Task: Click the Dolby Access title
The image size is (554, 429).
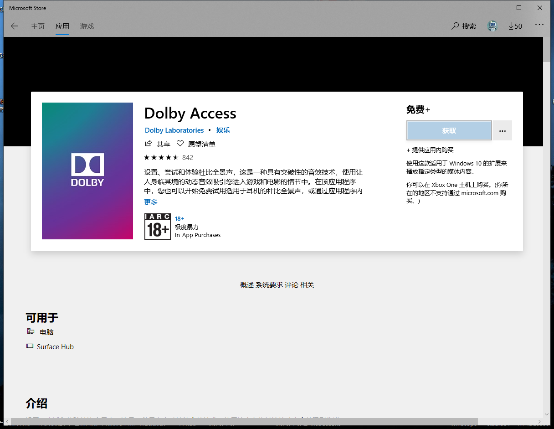Action: click(190, 113)
